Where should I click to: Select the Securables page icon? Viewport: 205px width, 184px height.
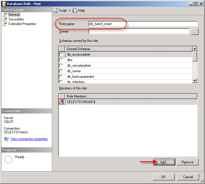5,19
